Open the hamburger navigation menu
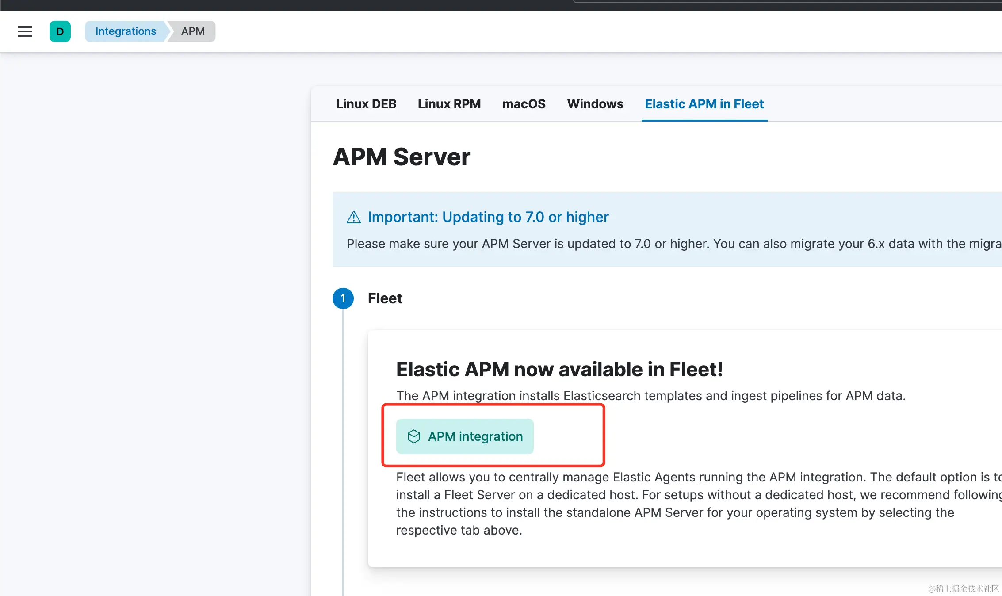Screen dimensions: 1002x596 [25, 31]
